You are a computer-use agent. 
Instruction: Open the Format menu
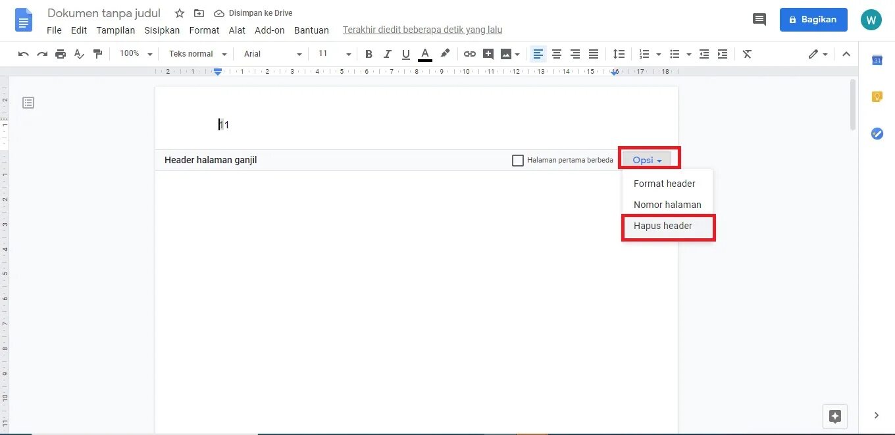click(x=204, y=30)
